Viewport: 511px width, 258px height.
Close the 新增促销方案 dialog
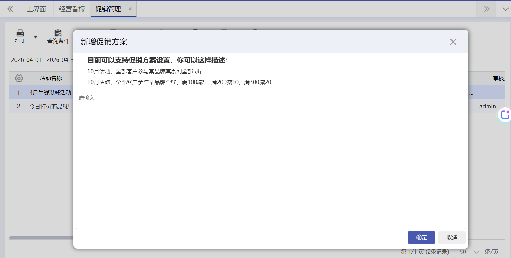click(453, 42)
